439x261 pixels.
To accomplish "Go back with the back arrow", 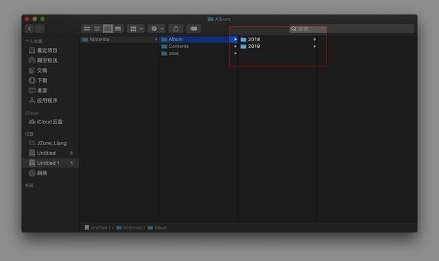I will click(29, 29).
